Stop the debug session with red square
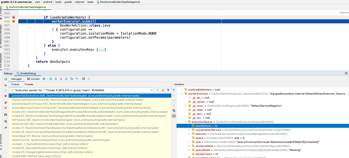349x158 pixels. [5, 96]
